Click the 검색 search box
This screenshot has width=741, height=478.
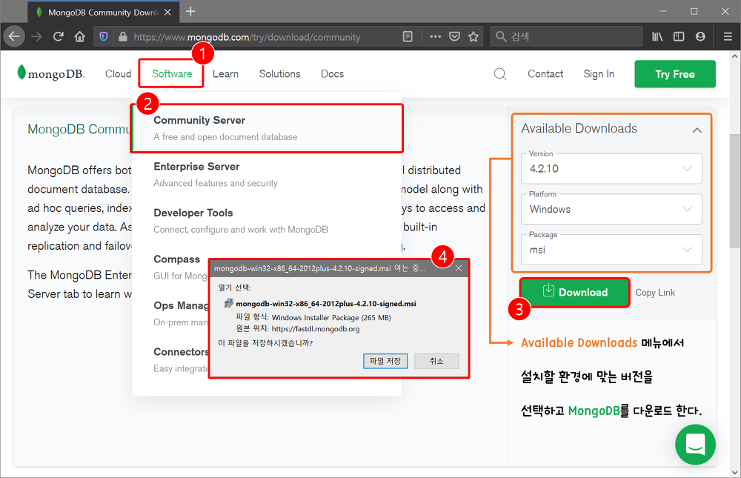tap(566, 36)
